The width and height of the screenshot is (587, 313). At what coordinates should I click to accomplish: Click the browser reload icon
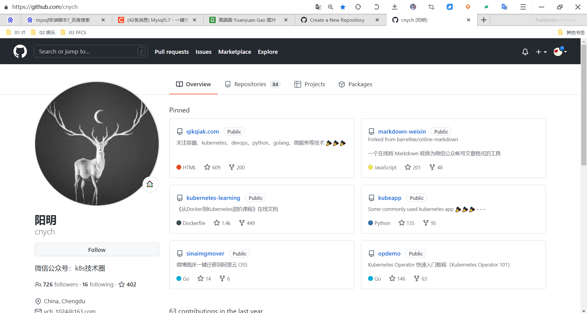coord(358,7)
